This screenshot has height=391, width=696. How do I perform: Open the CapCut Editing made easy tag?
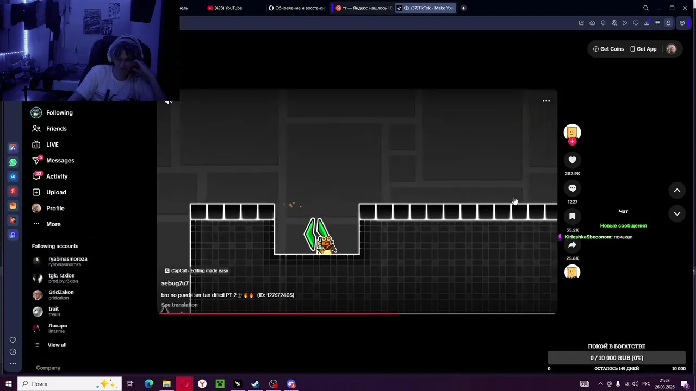196,270
